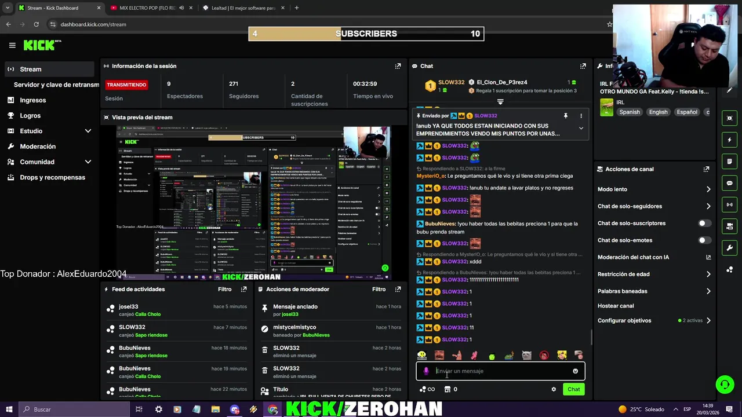
Task: Click the camera channel actions icon in right rail
Action: [729, 226]
